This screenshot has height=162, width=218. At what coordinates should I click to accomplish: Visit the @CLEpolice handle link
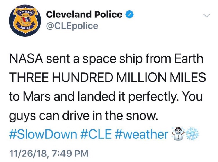click(72, 26)
